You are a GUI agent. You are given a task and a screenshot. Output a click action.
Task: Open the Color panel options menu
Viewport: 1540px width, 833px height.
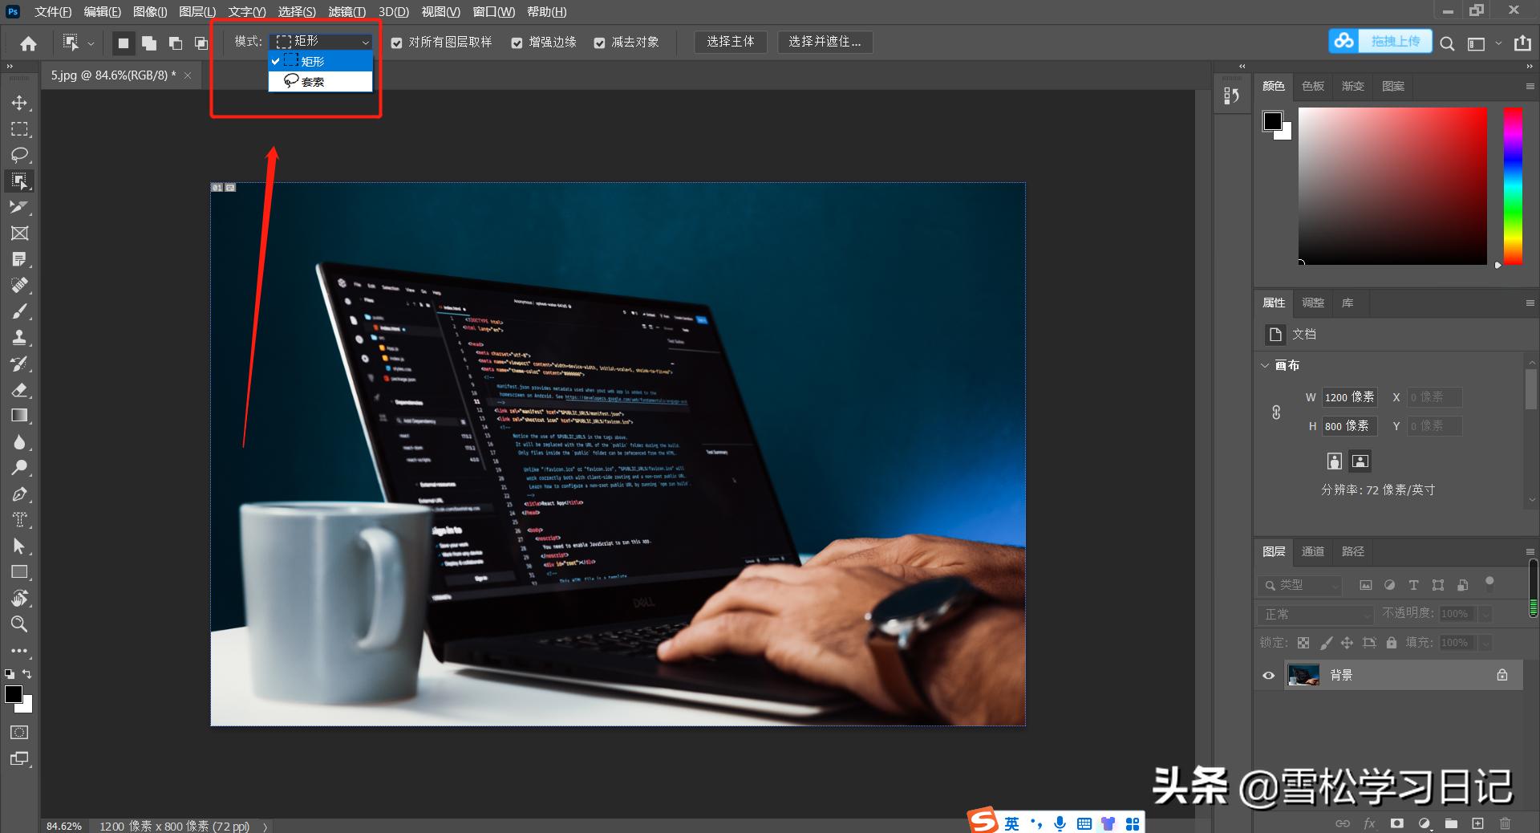click(1530, 86)
